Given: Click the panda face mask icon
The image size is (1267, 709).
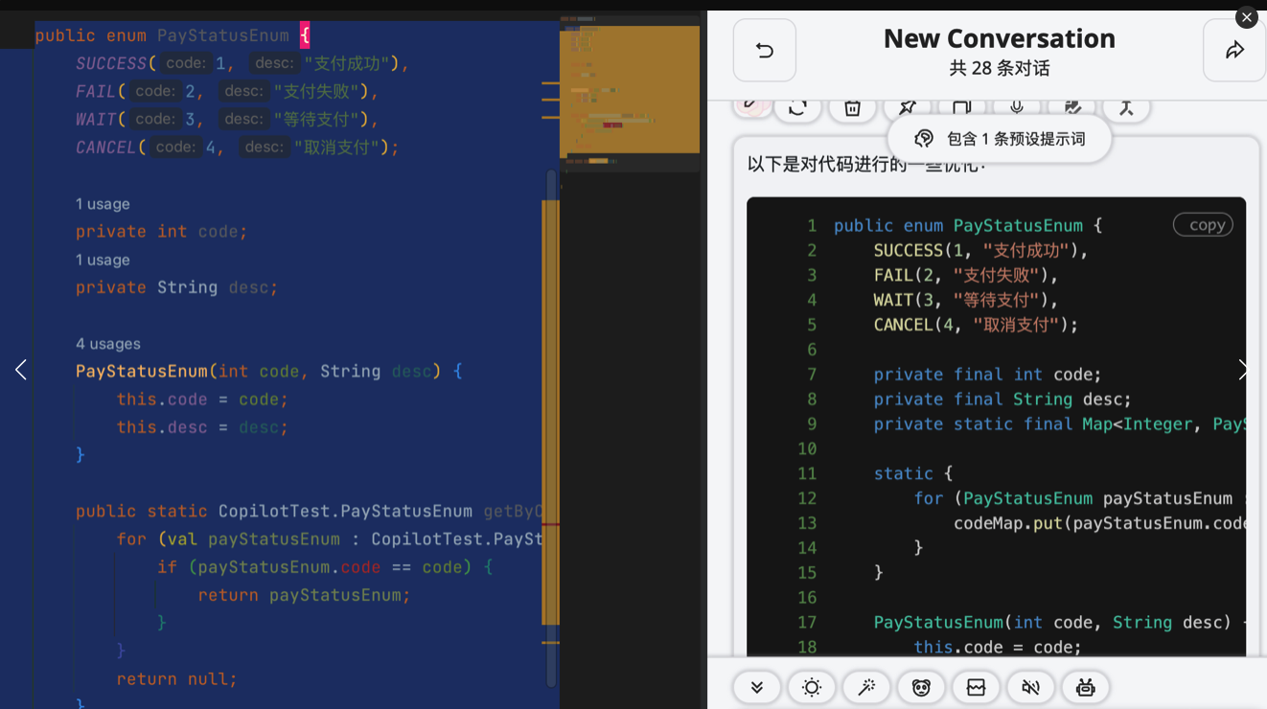Looking at the screenshot, I should 921,687.
